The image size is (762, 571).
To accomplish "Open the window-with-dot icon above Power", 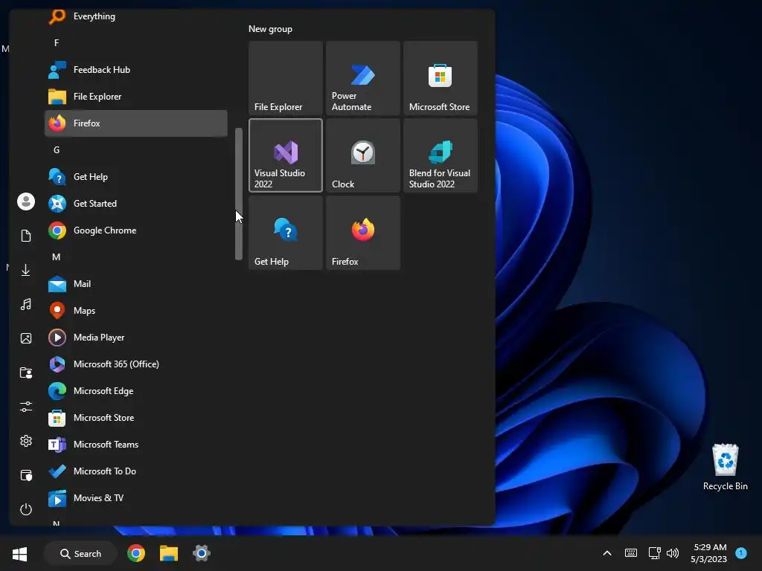I will coord(26,475).
